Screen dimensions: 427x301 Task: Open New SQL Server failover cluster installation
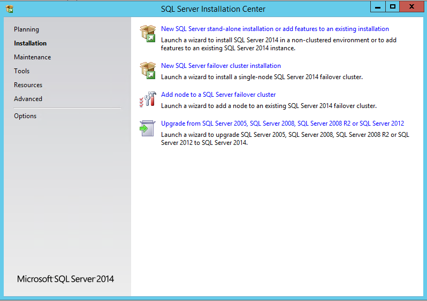coord(221,66)
